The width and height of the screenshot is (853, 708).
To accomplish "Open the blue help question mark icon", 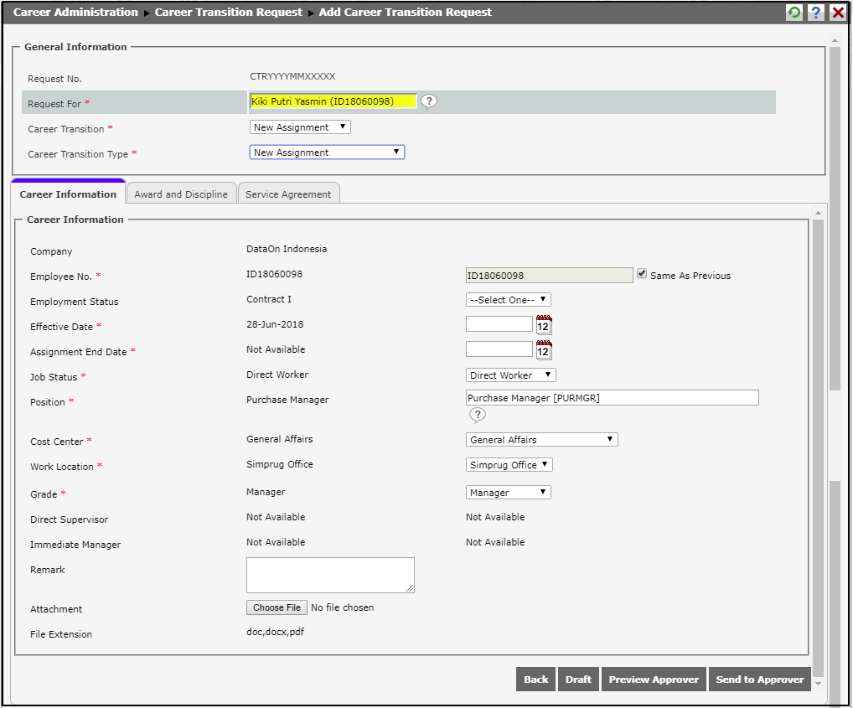I will tap(815, 13).
